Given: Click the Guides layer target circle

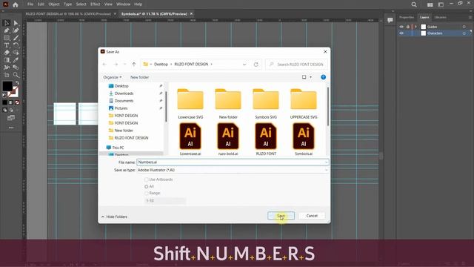Looking at the screenshot, I should point(464,27).
